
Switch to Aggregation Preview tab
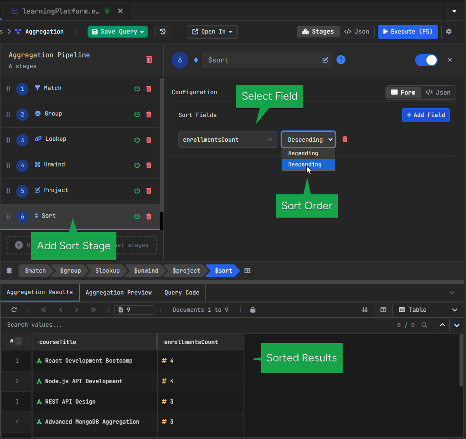tap(119, 293)
